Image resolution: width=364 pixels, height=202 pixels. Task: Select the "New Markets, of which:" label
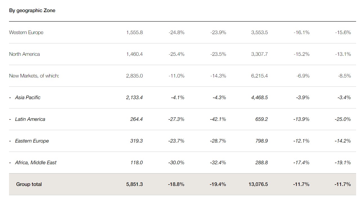click(34, 76)
